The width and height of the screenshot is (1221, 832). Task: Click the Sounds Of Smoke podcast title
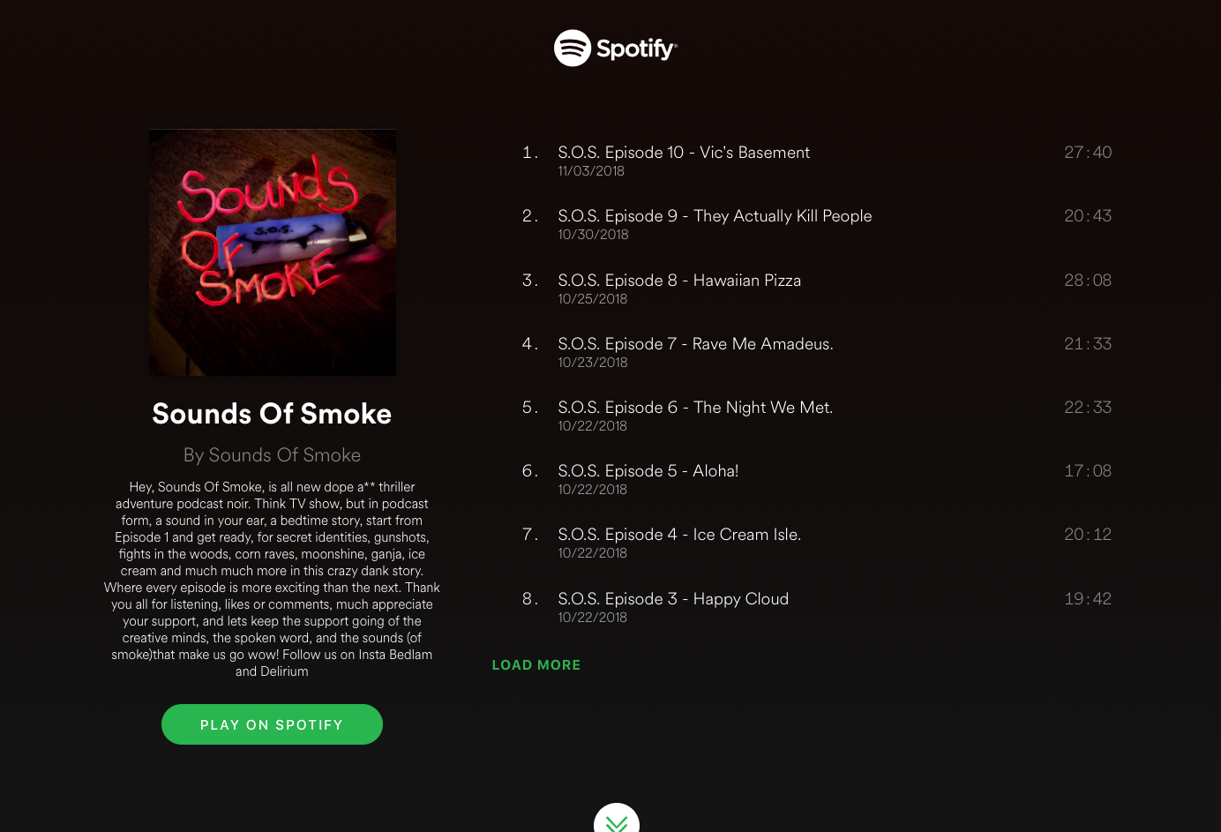[272, 414]
